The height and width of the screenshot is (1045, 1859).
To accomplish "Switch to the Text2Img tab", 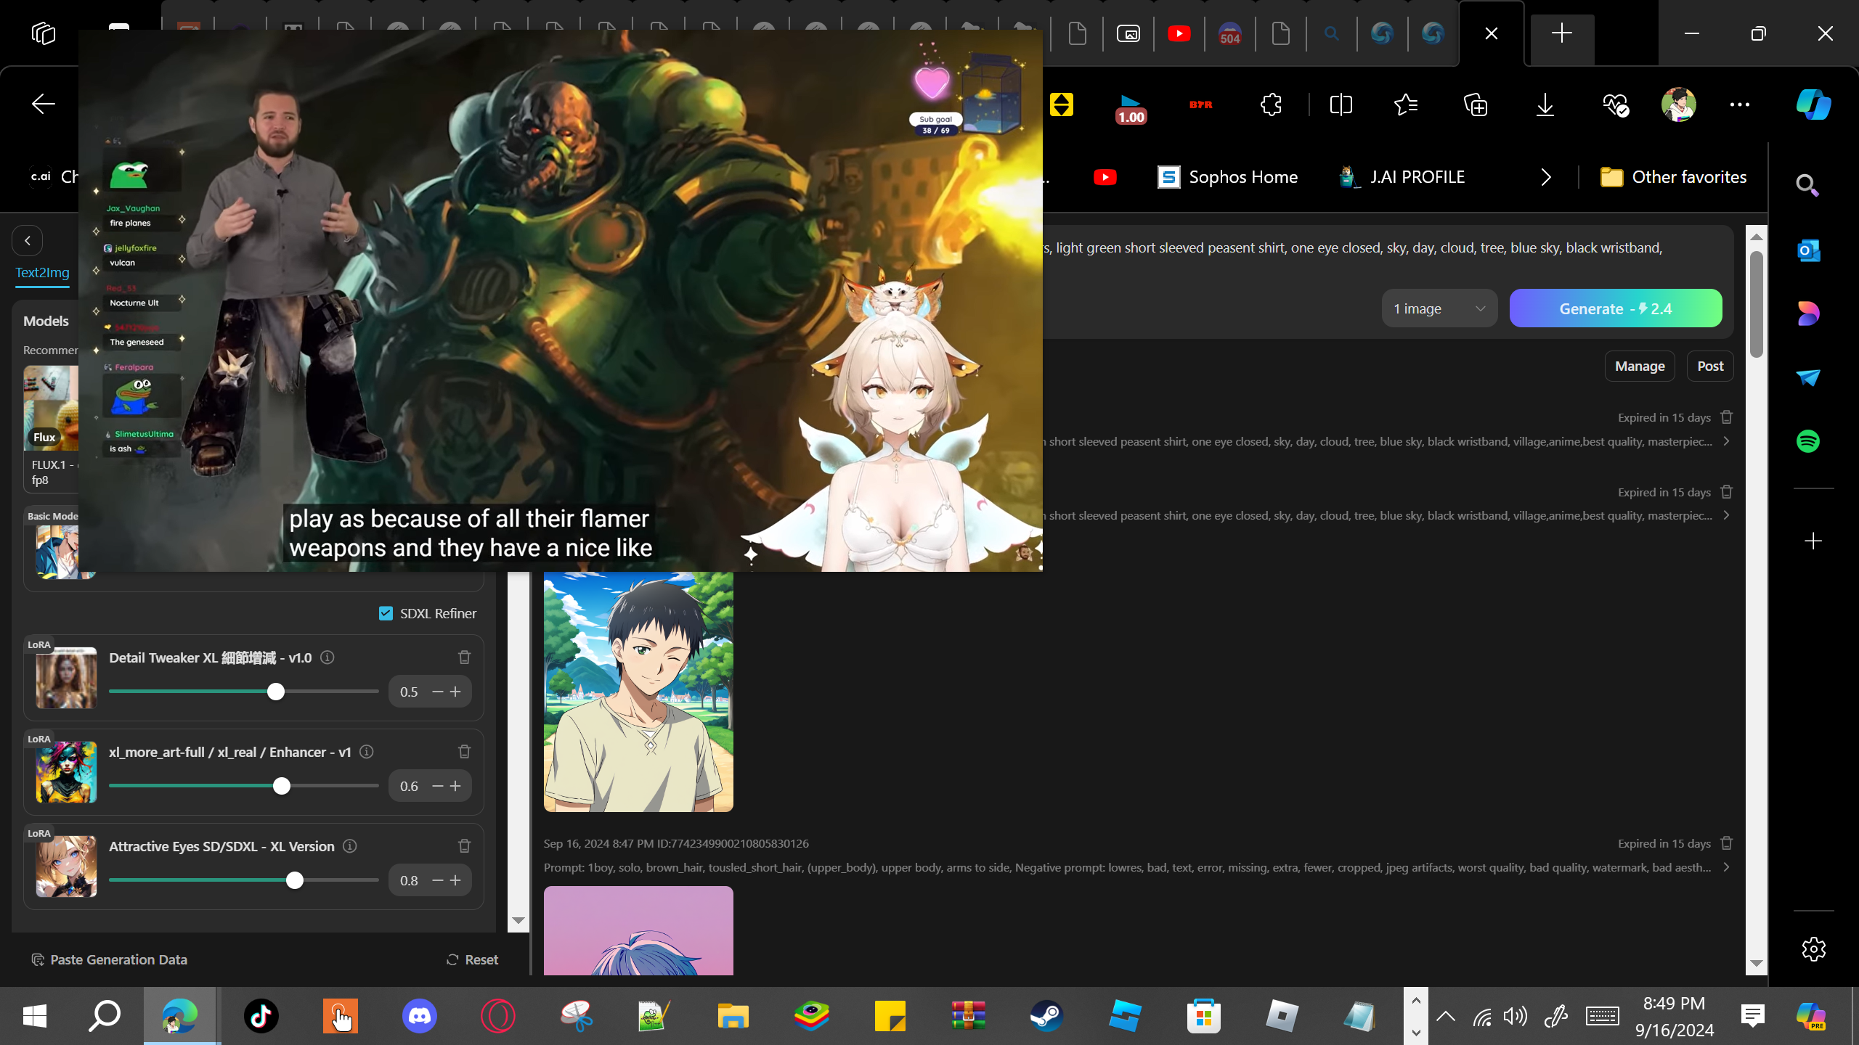I will pyautogui.click(x=43, y=273).
